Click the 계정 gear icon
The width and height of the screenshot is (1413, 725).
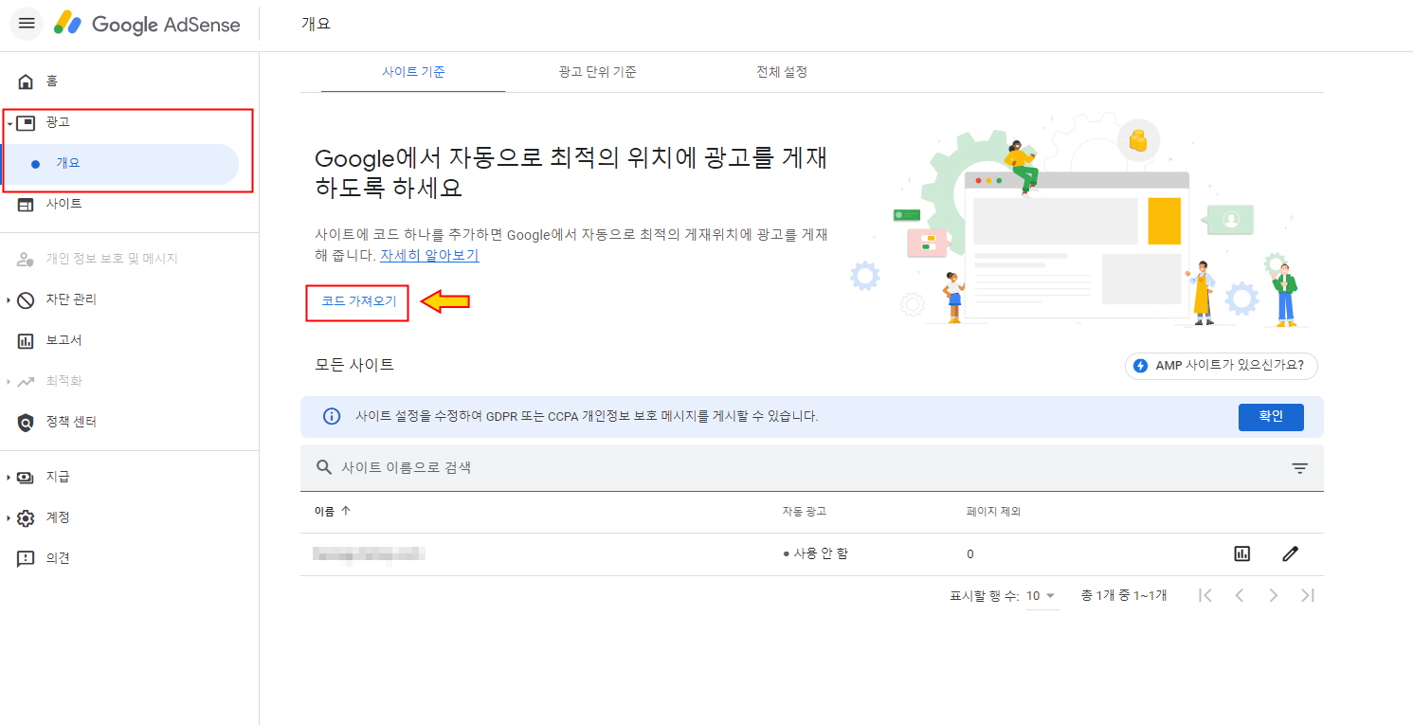click(27, 518)
